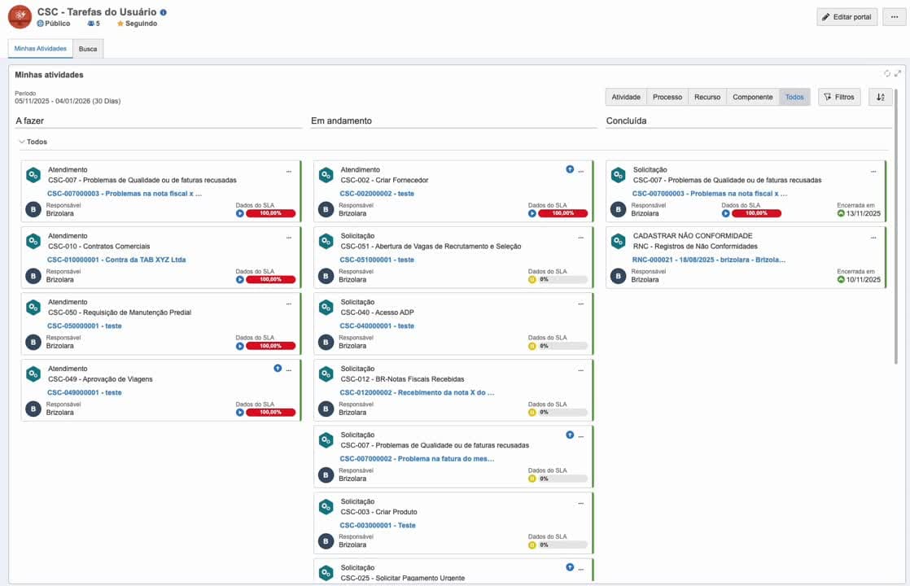
Task: Group by Recurso
Action: pyautogui.click(x=707, y=97)
